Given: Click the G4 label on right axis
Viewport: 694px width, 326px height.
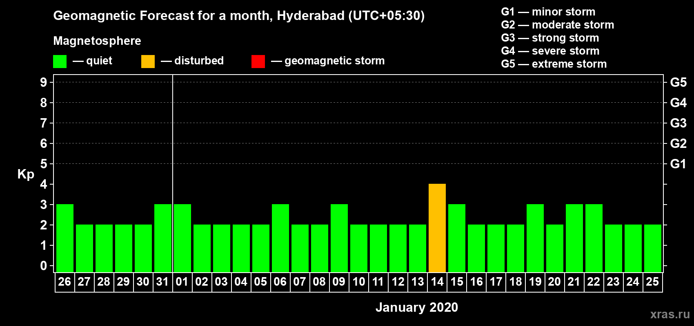Looking at the screenshot, I should 678,103.
